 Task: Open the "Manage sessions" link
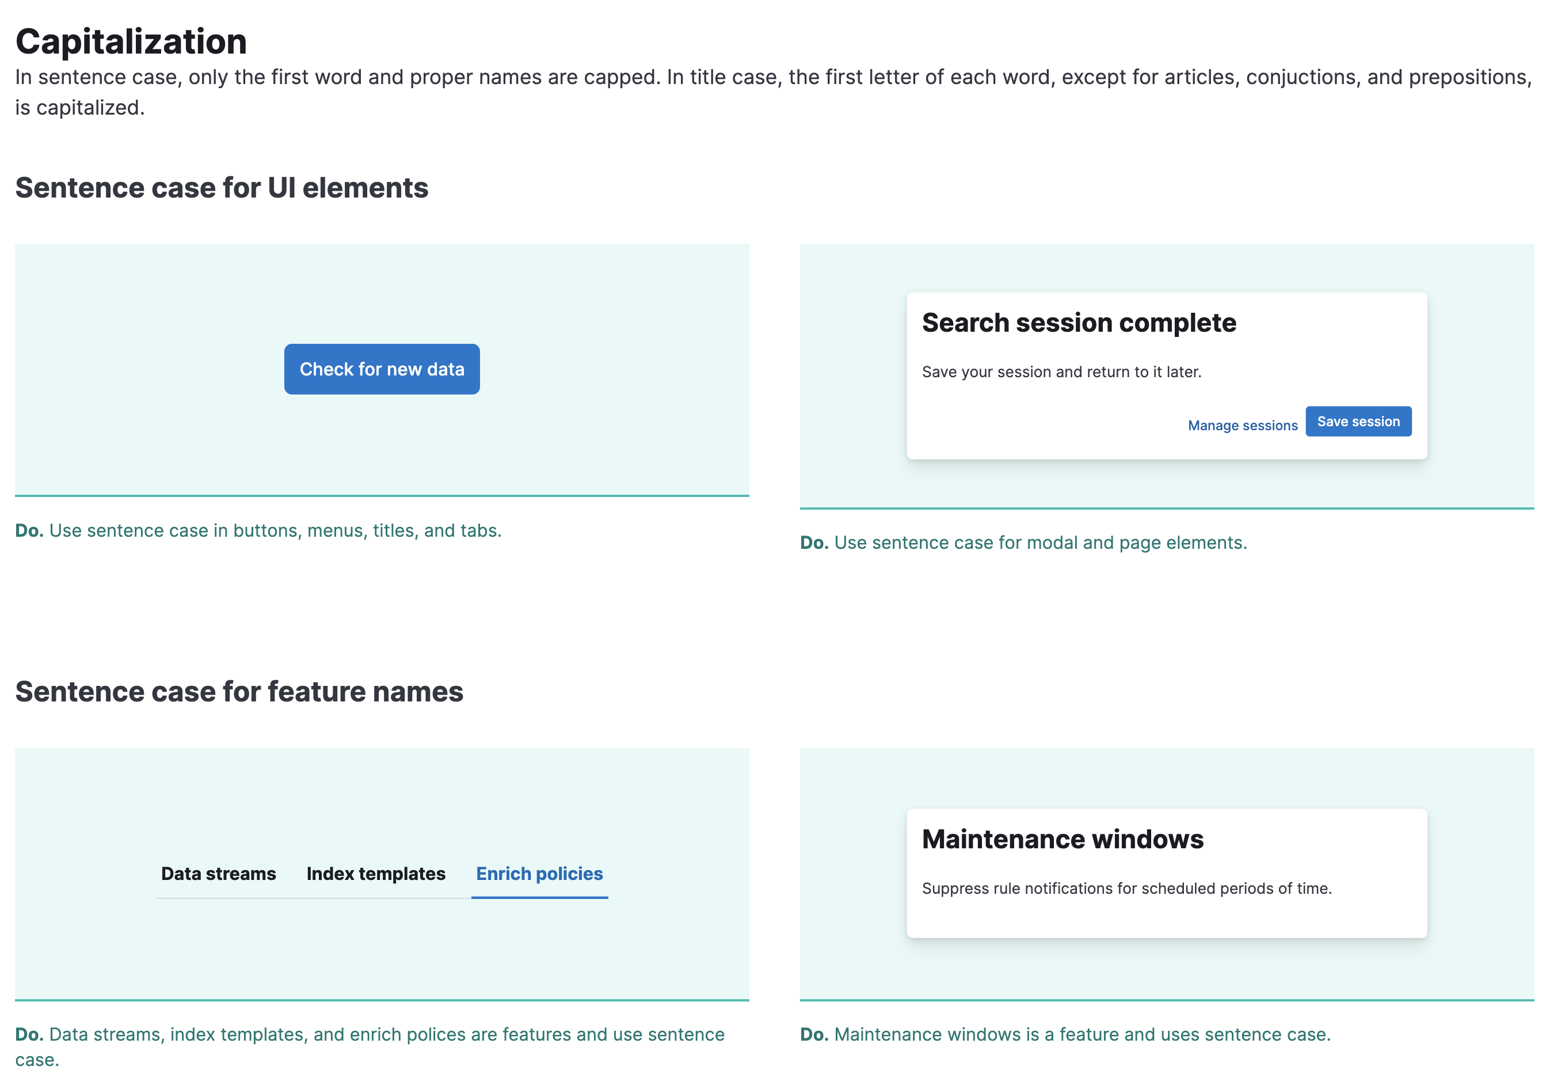click(x=1242, y=425)
